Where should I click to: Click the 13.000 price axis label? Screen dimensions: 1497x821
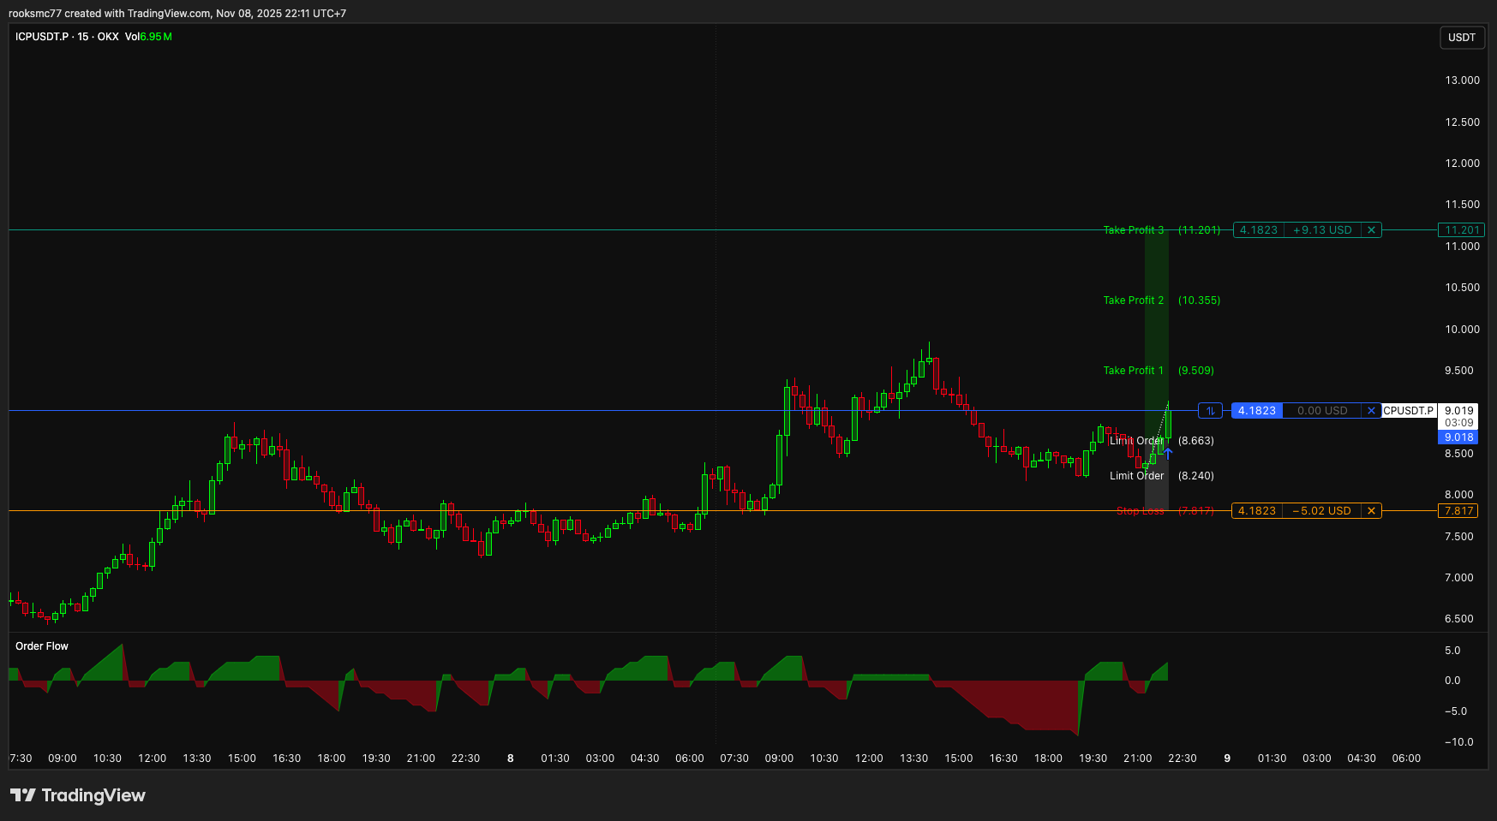click(x=1463, y=80)
